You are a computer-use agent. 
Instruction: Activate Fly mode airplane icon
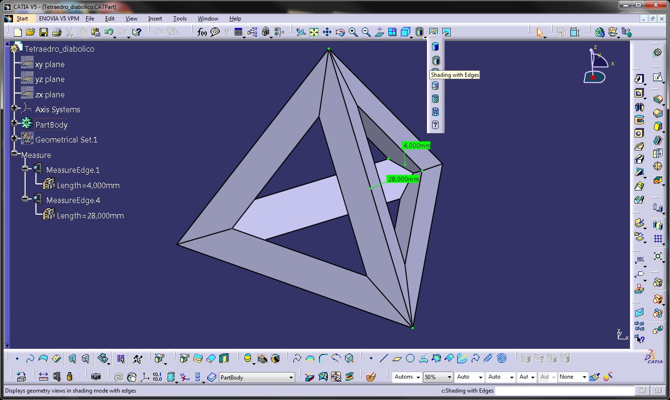pos(301,32)
